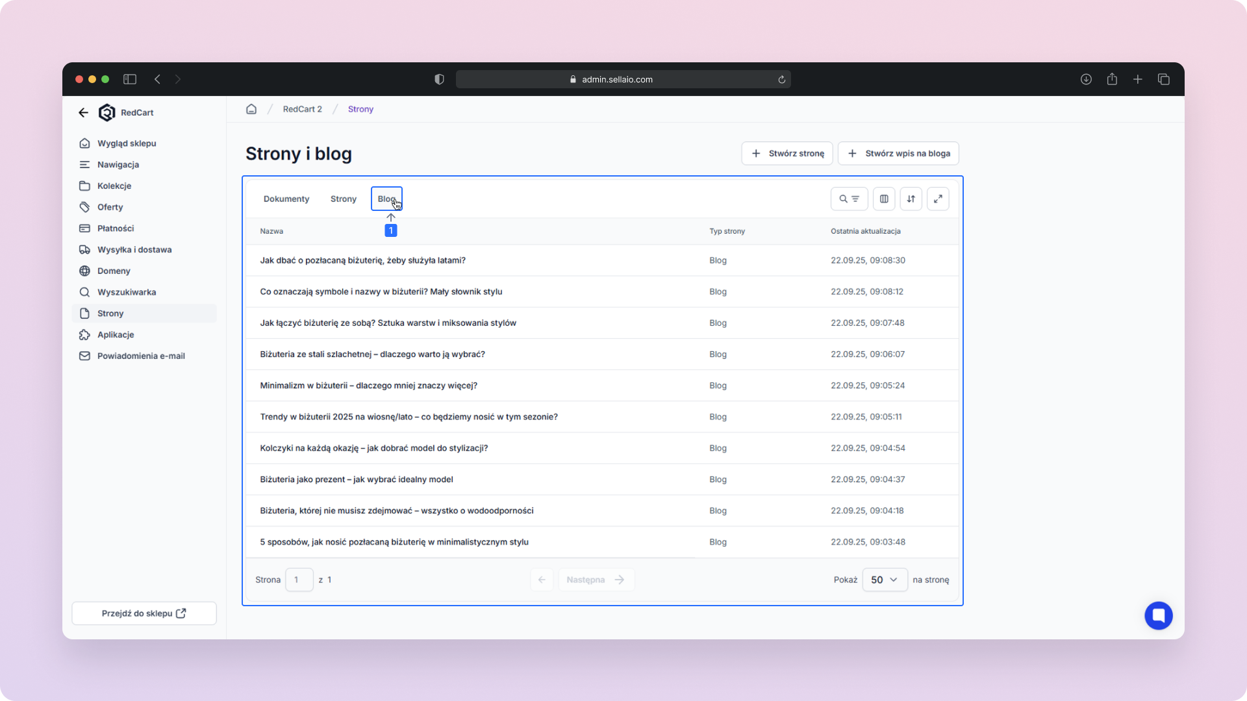Click Stwórz wpis na bloga button
The height and width of the screenshot is (701, 1247).
[898, 153]
